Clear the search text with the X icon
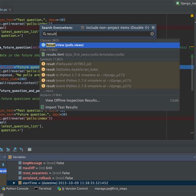The height and width of the screenshot is (196, 196). [x=152, y=34]
